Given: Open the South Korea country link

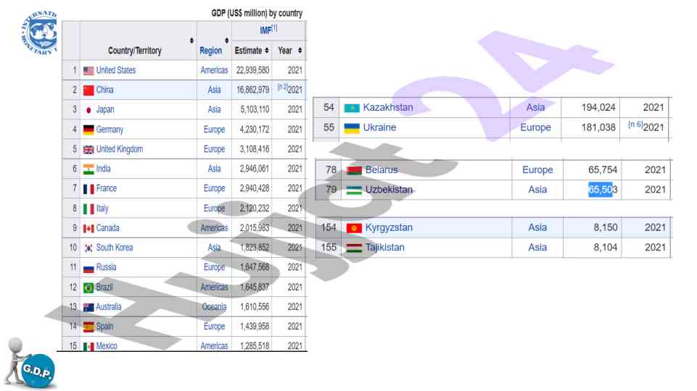Looking at the screenshot, I should point(115,247).
